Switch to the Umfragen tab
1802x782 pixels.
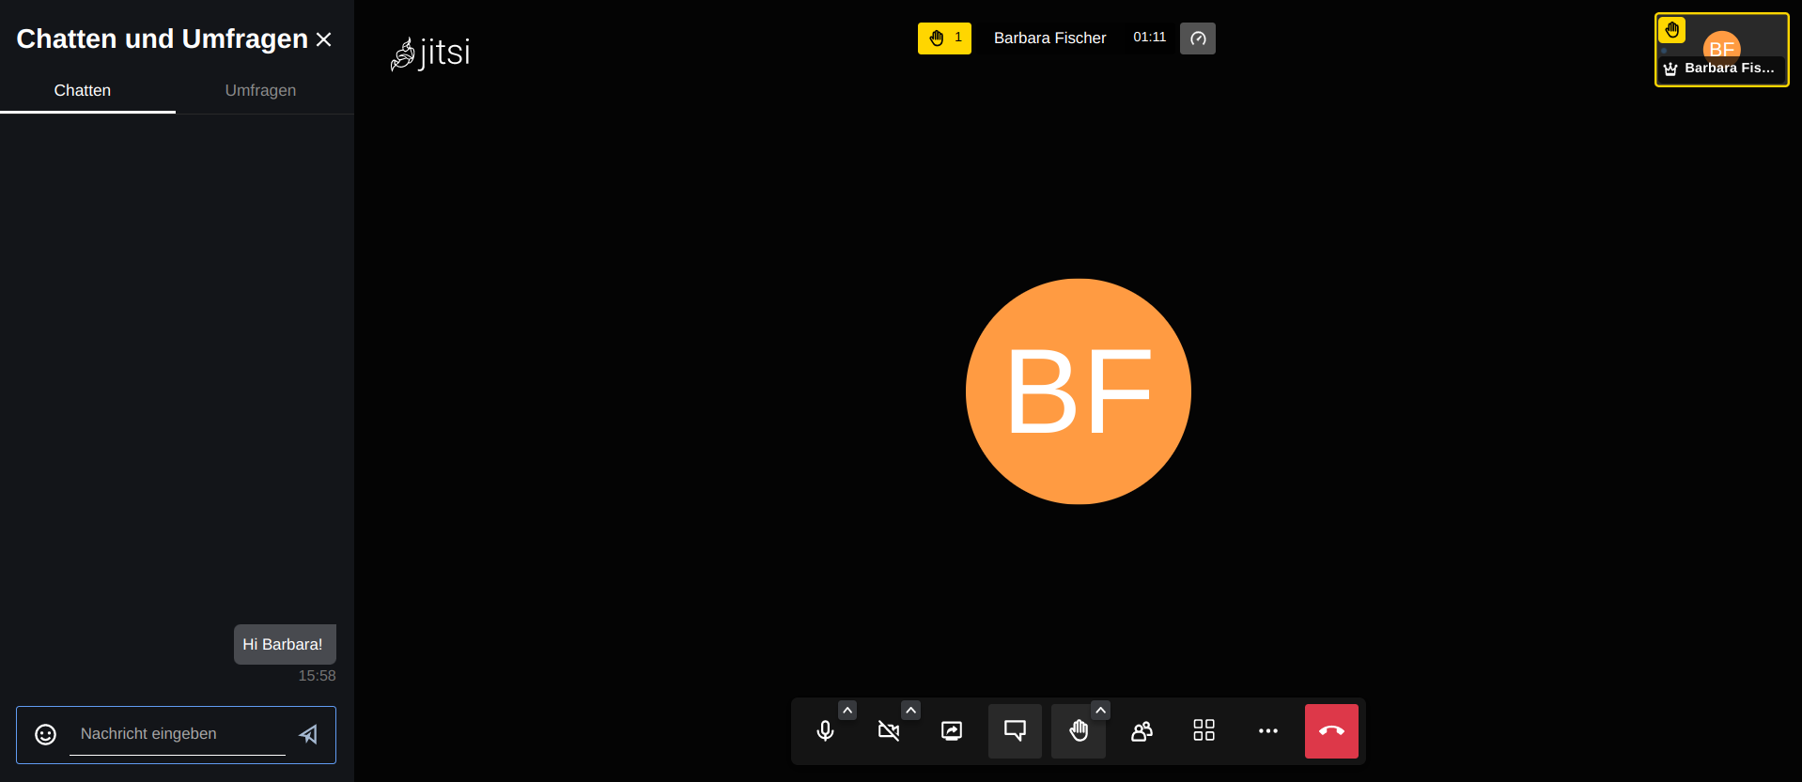click(x=260, y=91)
